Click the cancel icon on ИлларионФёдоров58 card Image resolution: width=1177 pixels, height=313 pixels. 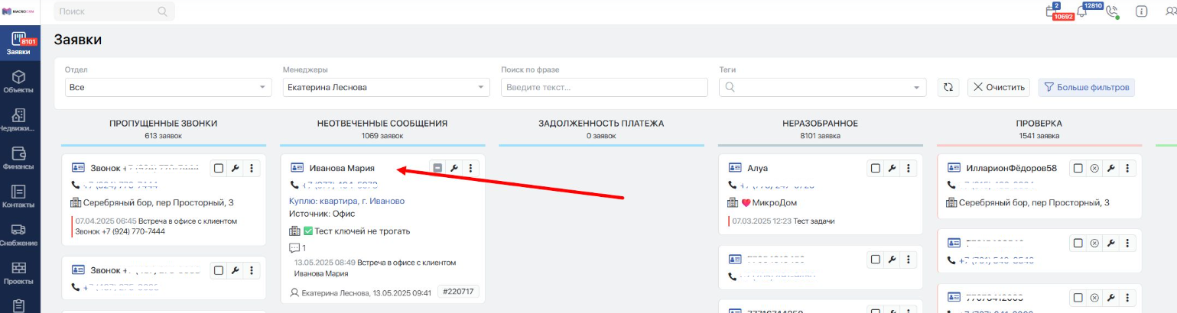(x=1094, y=168)
